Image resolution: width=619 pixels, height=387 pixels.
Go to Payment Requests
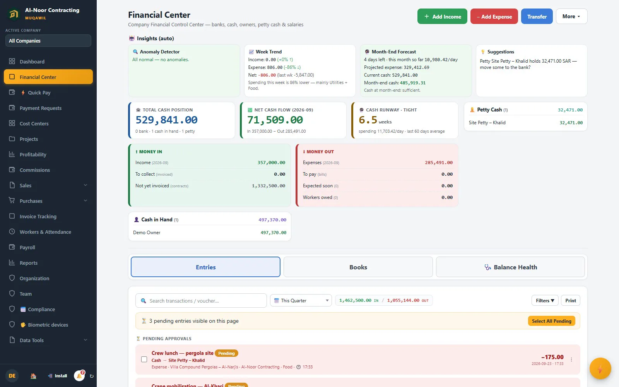[48, 108]
